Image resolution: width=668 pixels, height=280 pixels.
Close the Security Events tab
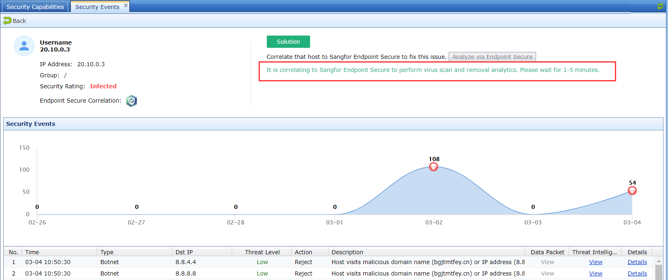point(126,5)
